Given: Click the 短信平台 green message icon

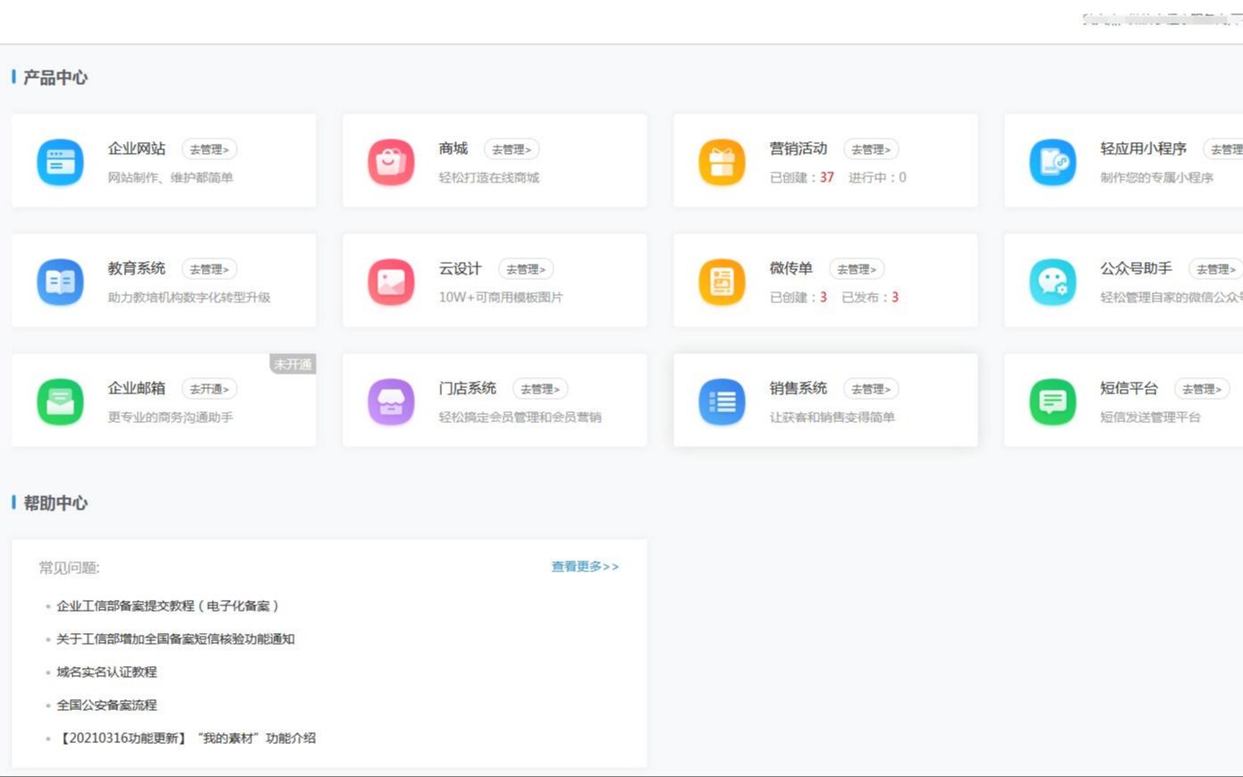Looking at the screenshot, I should pyautogui.click(x=1053, y=401).
